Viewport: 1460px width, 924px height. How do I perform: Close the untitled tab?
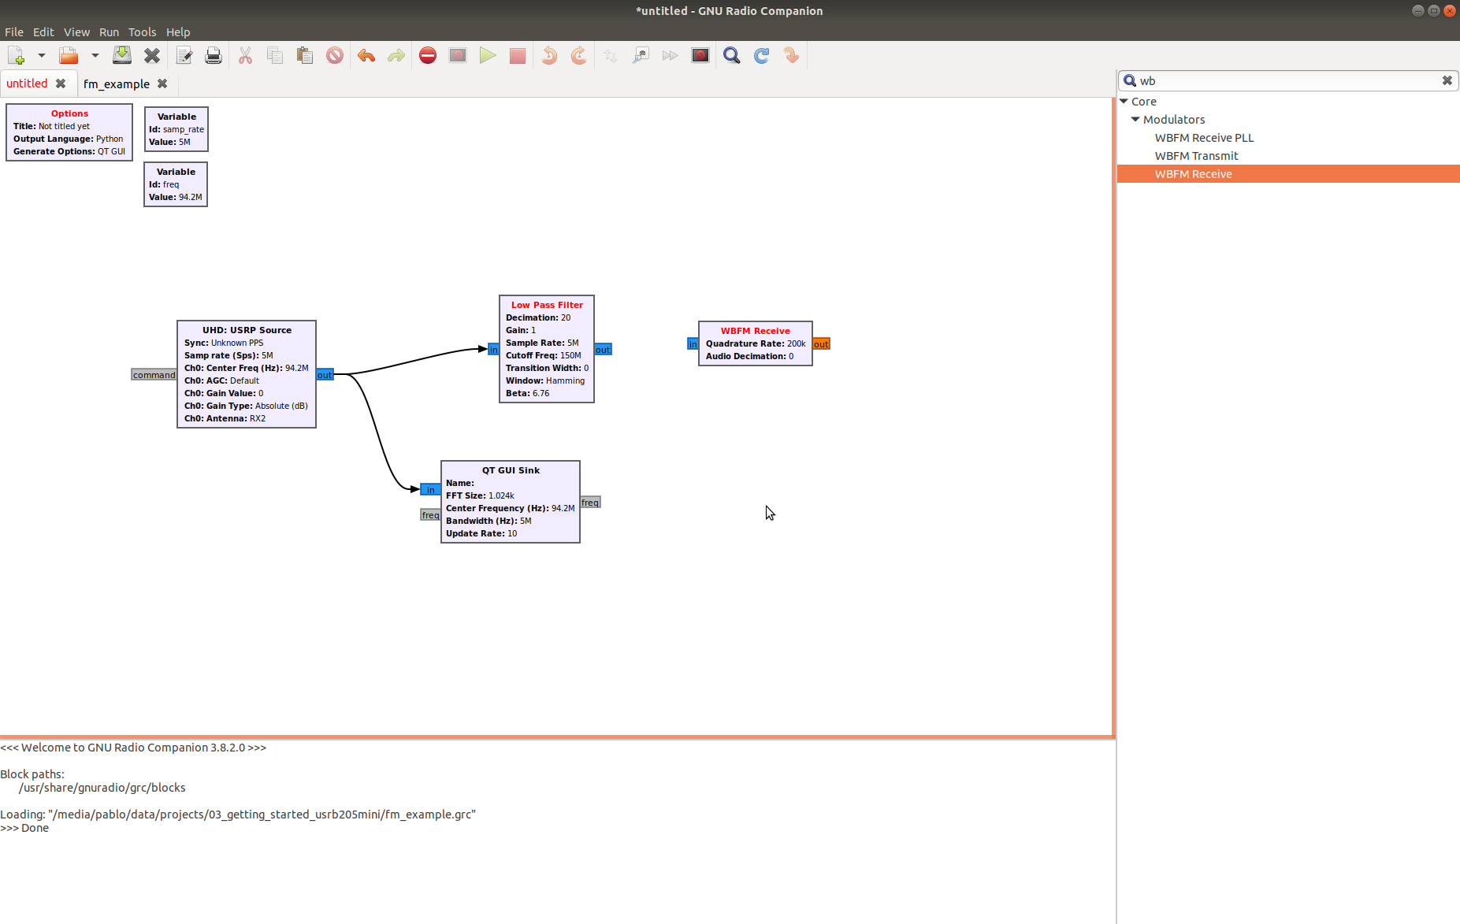[x=61, y=83]
